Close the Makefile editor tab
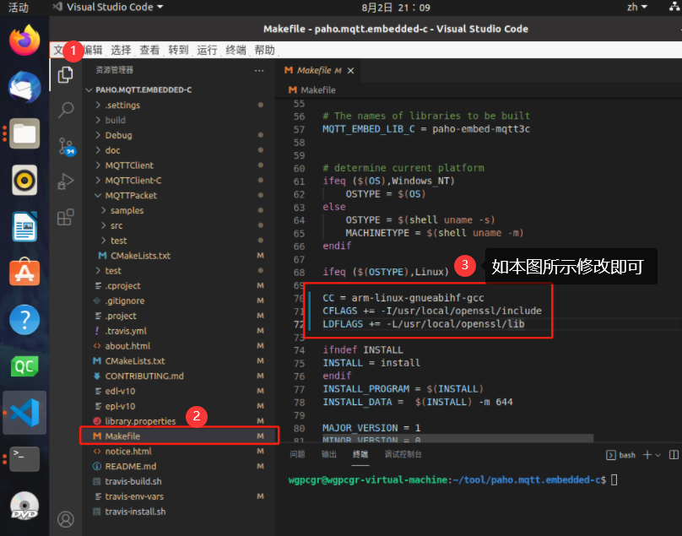The width and height of the screenshot is (682, 536). [x=350, y=70]
